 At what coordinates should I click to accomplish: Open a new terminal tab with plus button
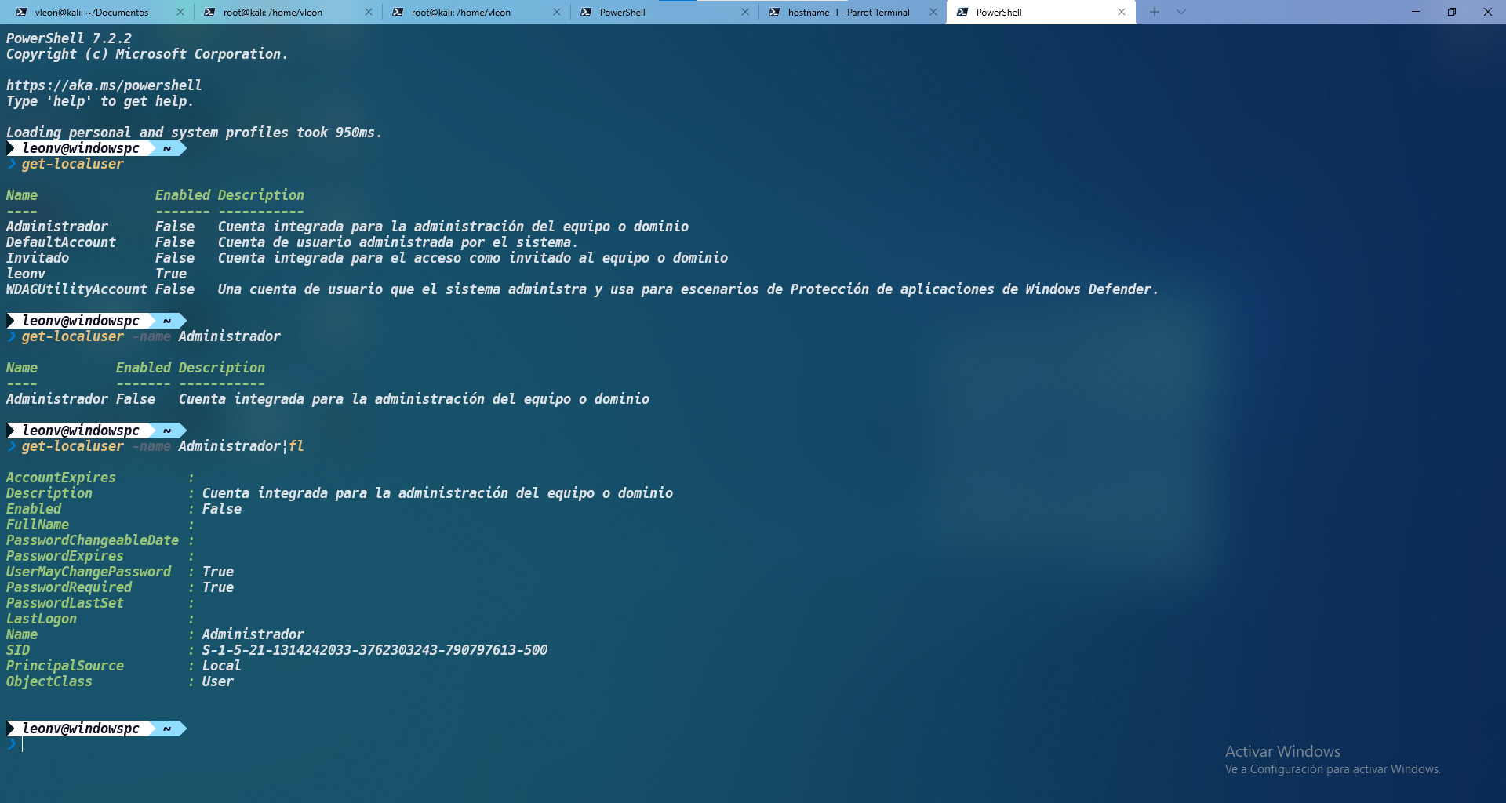[1155, 12]
